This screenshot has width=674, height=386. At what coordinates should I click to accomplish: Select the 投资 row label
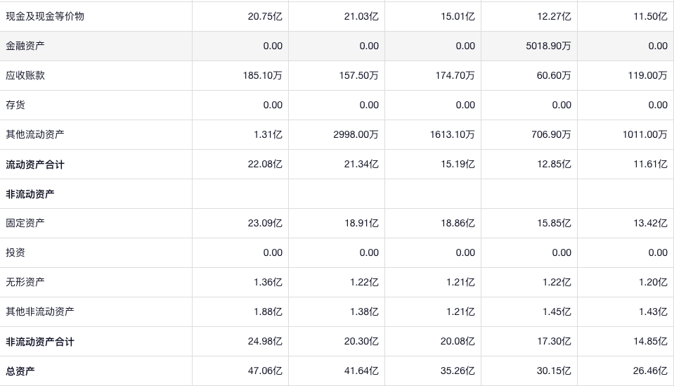pyautogui.click(x=15, y=252)
